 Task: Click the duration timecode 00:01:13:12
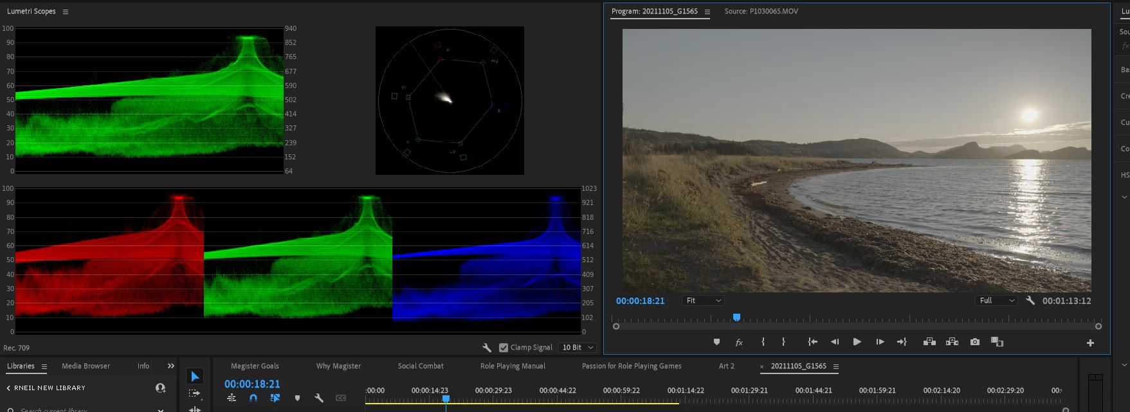1066,301
